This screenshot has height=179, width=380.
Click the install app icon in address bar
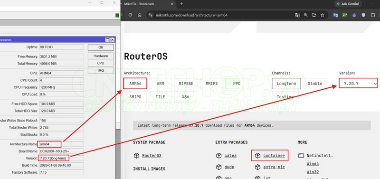(x=314, y=15)
